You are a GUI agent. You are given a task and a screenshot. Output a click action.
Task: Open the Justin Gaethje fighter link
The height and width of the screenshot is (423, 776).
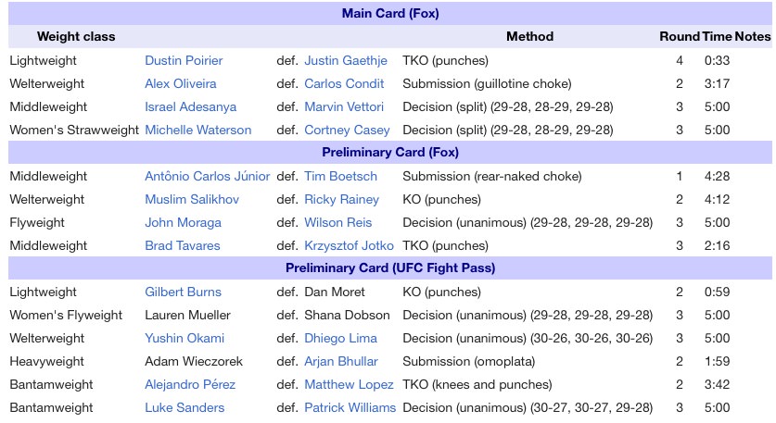pos(346,60)
